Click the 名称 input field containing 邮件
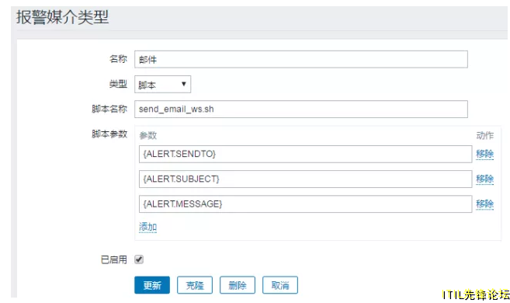Viewport: 510px width, 303px height. [x=301, y=59]
